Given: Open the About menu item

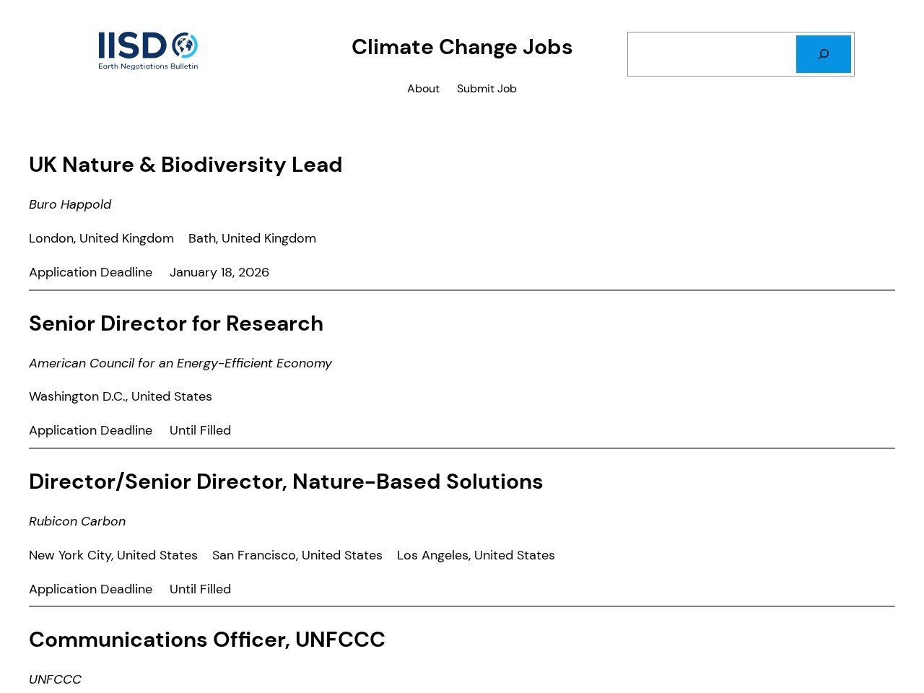Looking at the screenshot, I should (423, 89).
